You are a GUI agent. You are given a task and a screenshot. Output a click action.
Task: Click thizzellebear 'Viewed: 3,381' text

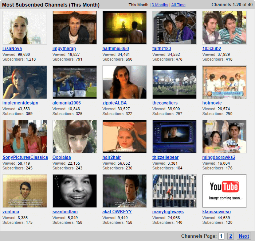(x=165, y=163)
